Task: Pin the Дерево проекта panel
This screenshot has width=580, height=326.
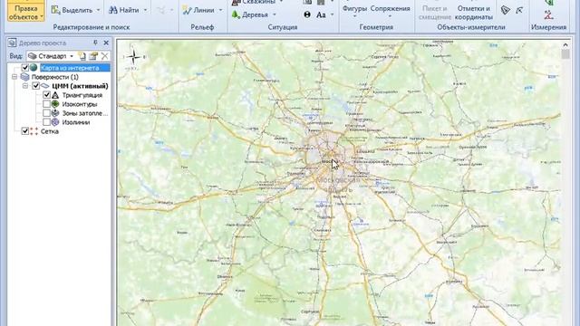Action: (95, 43)
